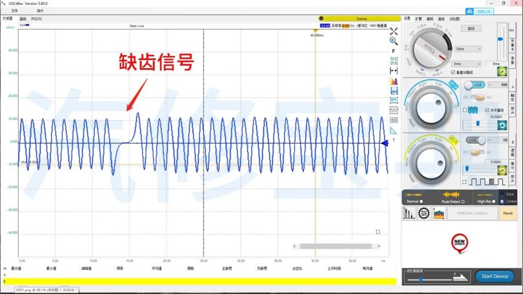Click the sine waveform icon
The image size is (523, 294).
(394, 110)
